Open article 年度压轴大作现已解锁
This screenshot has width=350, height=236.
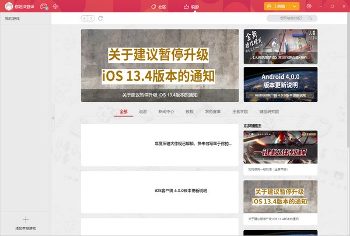click(x=160, y=145)
